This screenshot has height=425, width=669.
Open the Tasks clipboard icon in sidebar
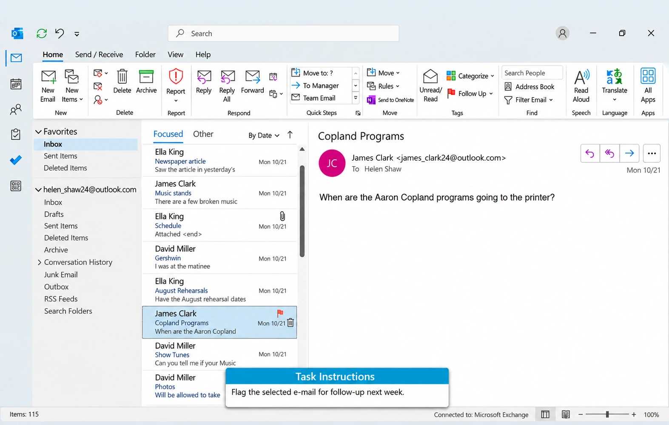pos(16,134)
